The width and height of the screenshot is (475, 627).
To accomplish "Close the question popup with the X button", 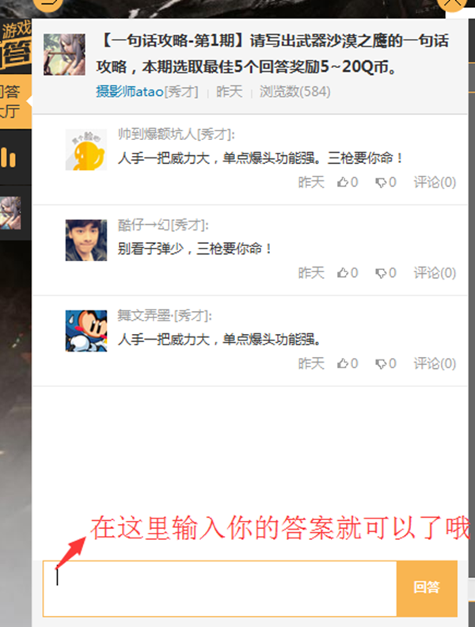I will tap(452, 3).
